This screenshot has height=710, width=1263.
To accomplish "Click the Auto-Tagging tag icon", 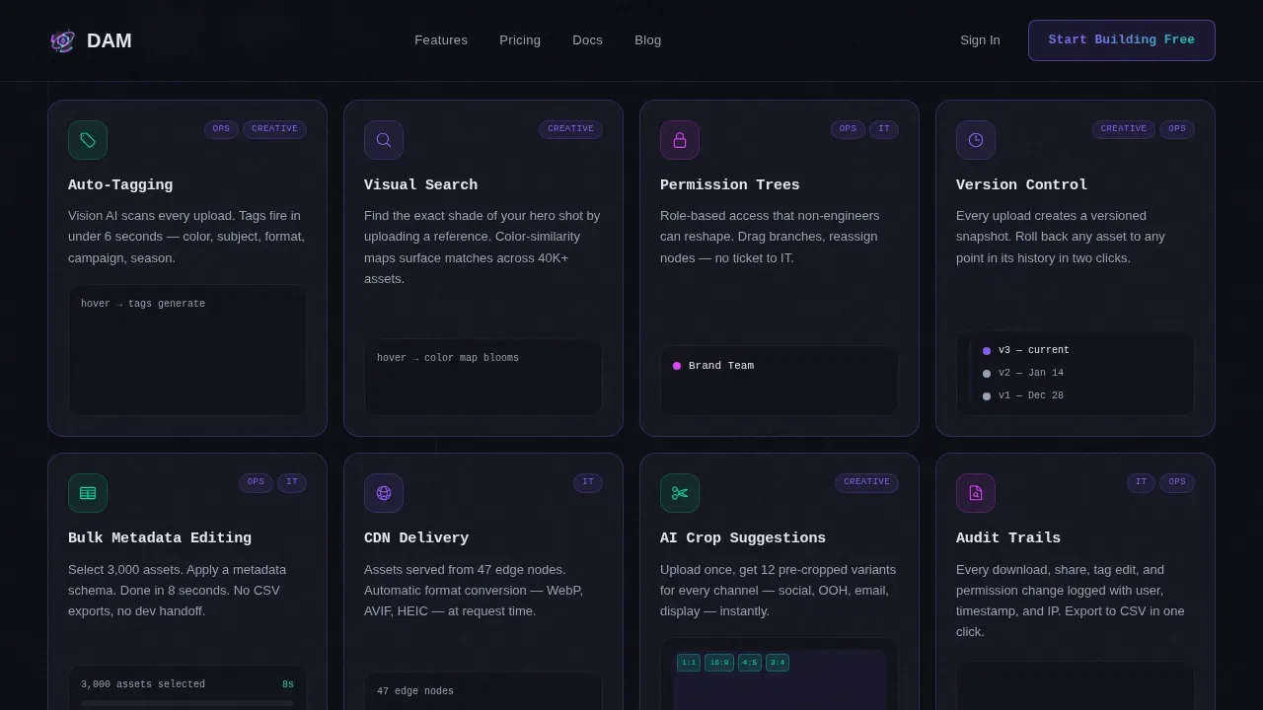I will (88, 140).
